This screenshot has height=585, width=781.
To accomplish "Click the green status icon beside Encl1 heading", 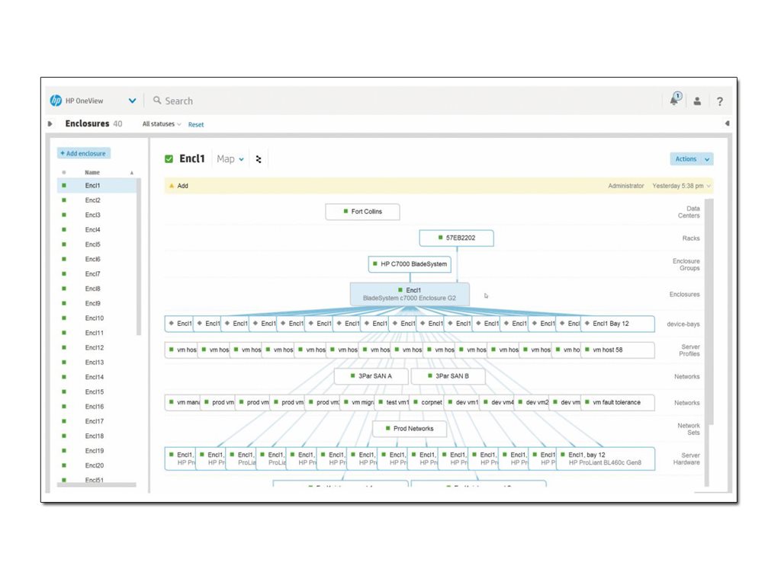I will click(169, 158).
